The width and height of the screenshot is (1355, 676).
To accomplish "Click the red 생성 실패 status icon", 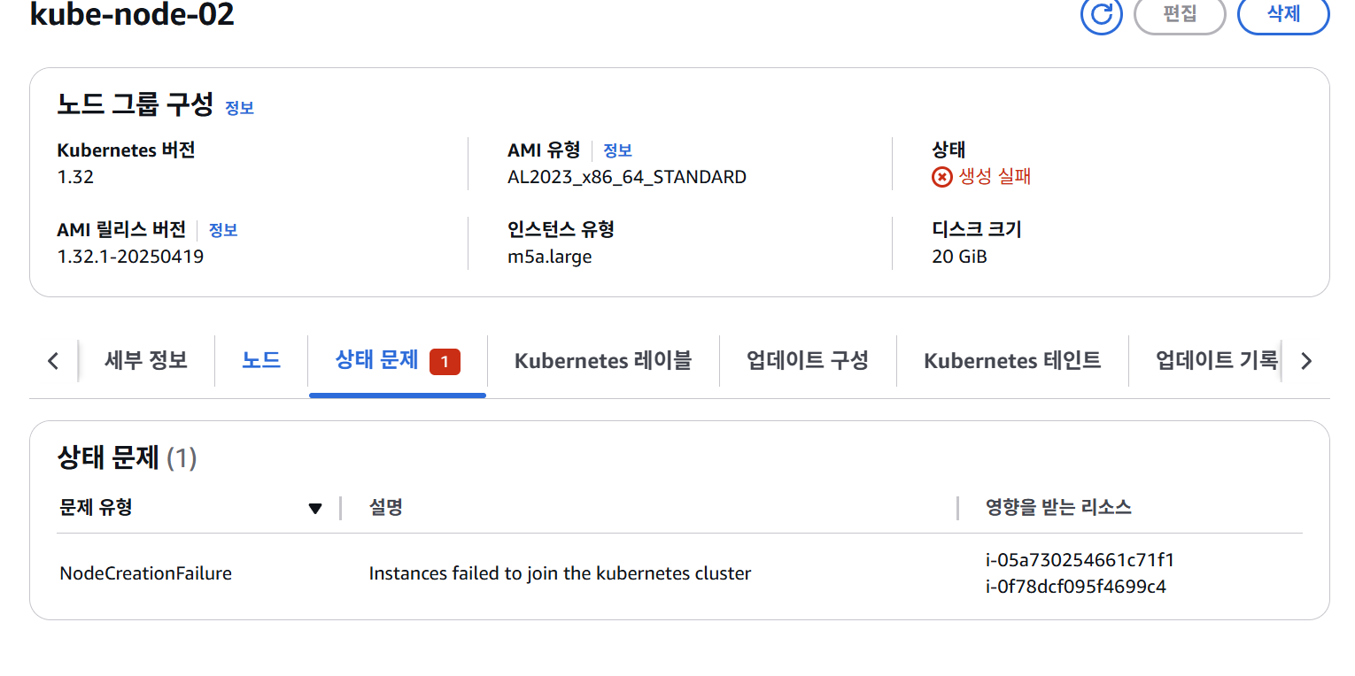I will (941, 177).
